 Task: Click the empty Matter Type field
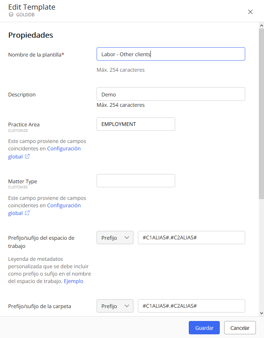(136, 181)
